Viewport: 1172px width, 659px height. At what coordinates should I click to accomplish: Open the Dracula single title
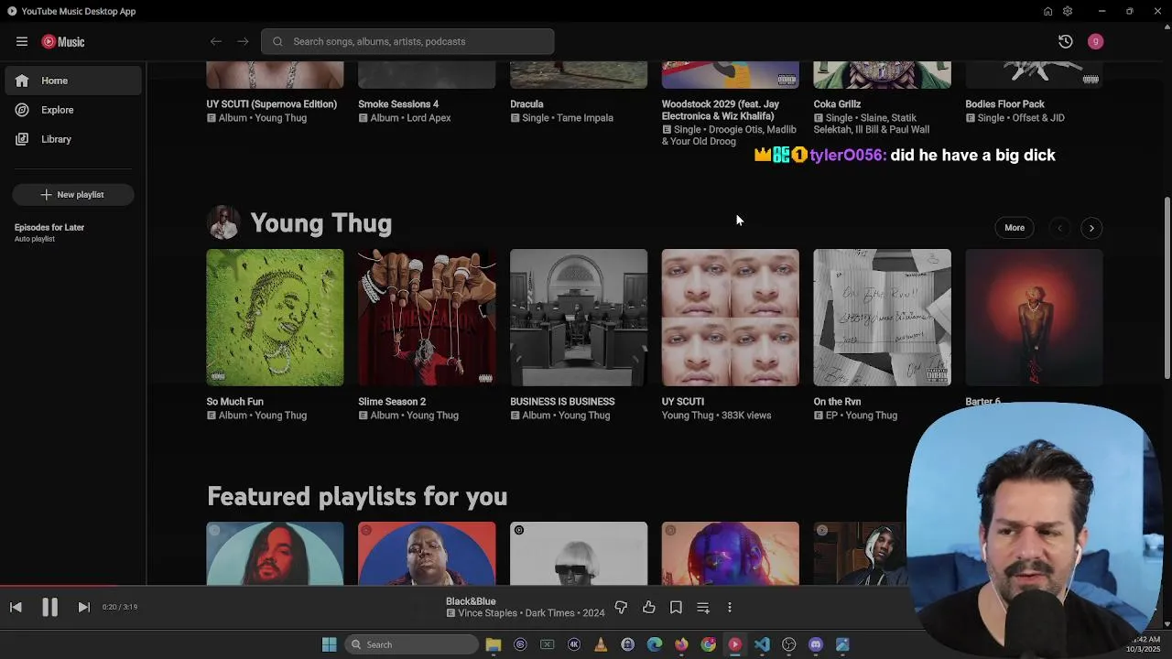(x=526, y=104)
